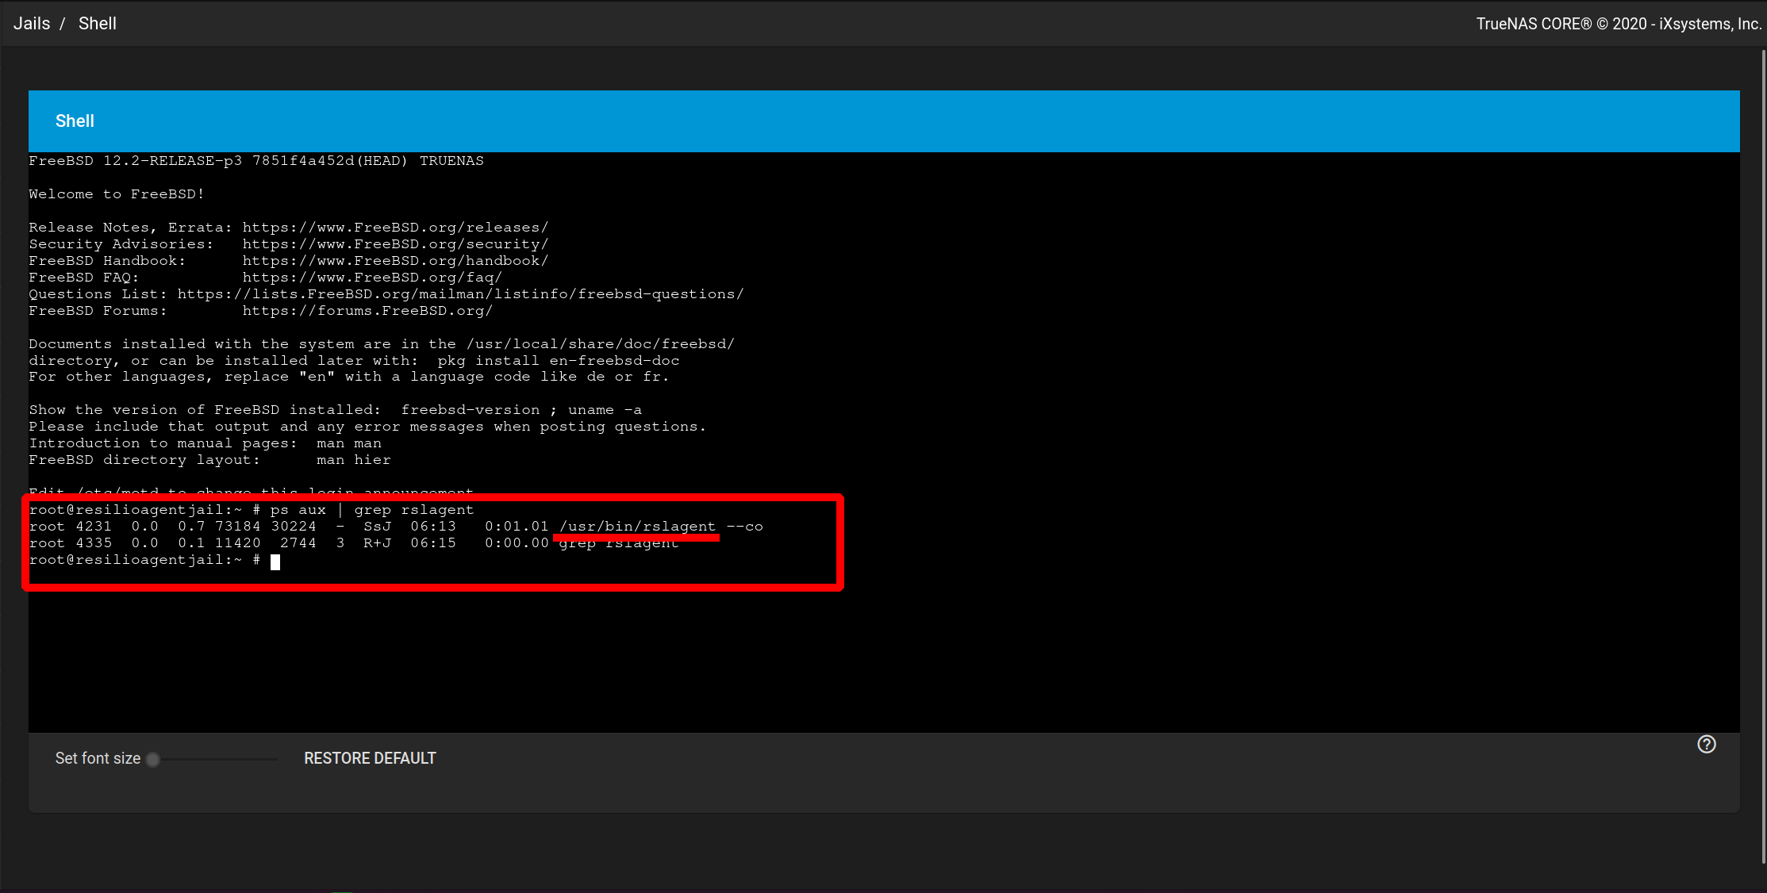This screenshot has height=893, width=1767.
Task: Click the Set font size label
Action: [x=98, y=758]
